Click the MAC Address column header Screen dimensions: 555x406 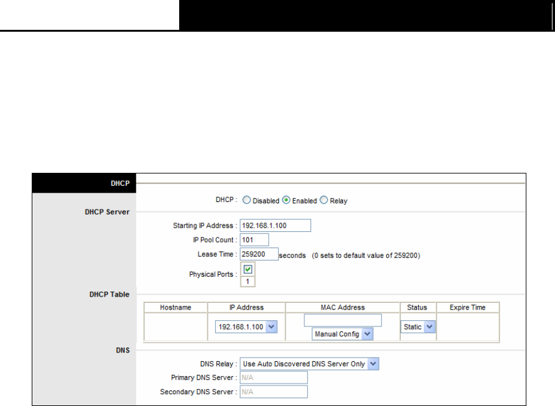[343, 307]
